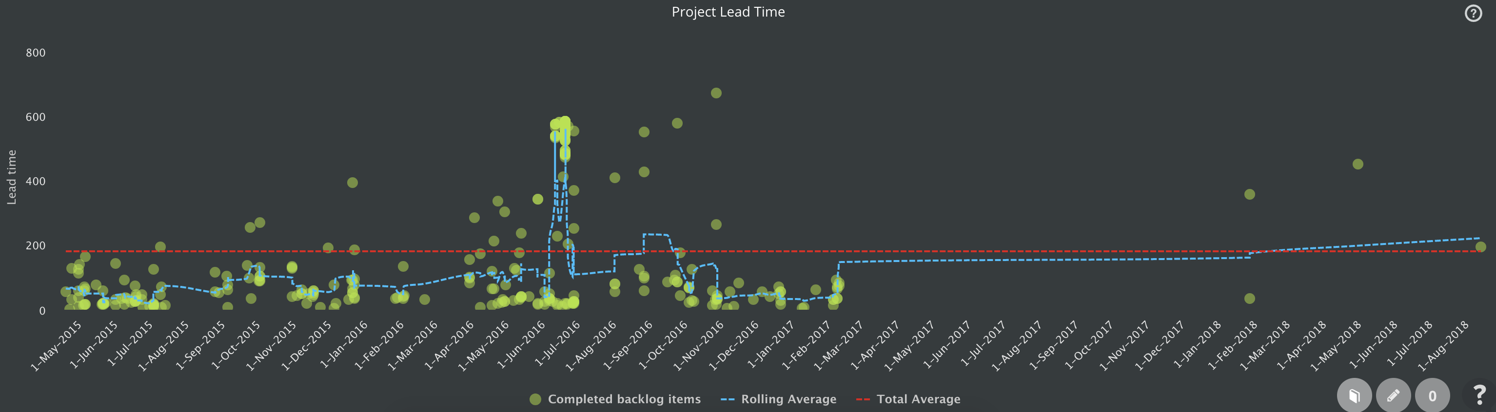Click the 1-Feb-2018 x-axis label

point(1232,345)
